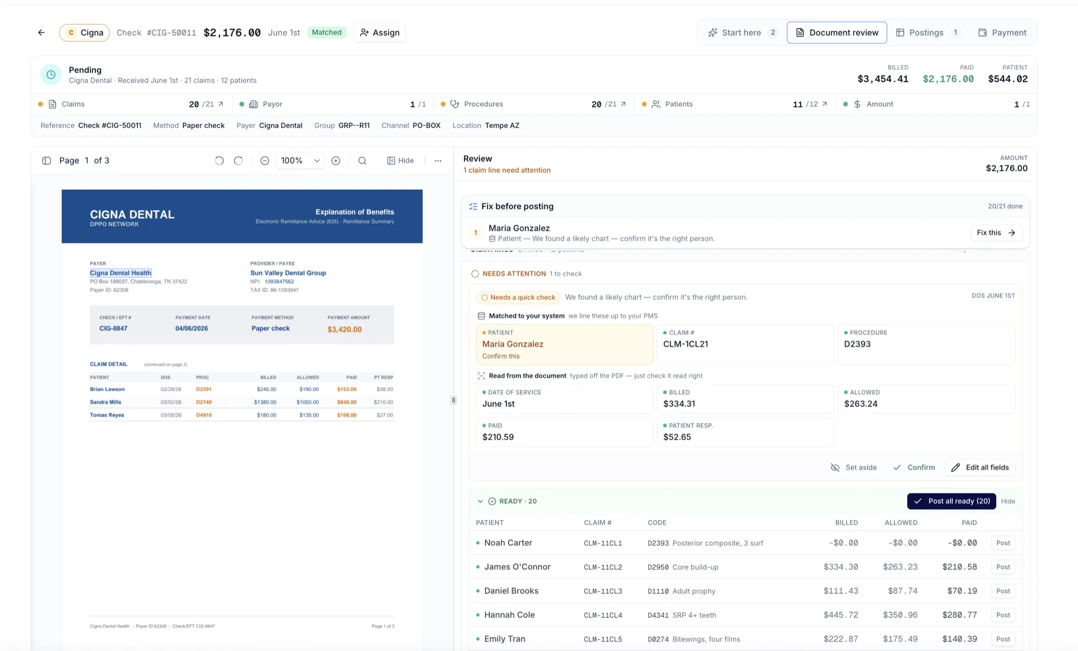
Task: Click Sandra Mills row in the document
Action: [x=241, y=402]
